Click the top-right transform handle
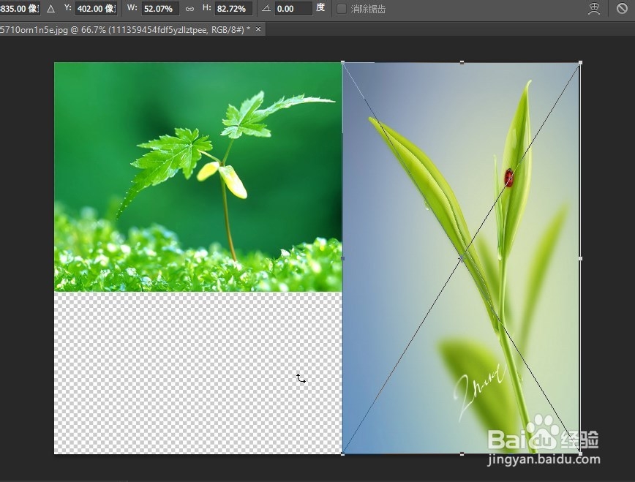 click(580, 63)
